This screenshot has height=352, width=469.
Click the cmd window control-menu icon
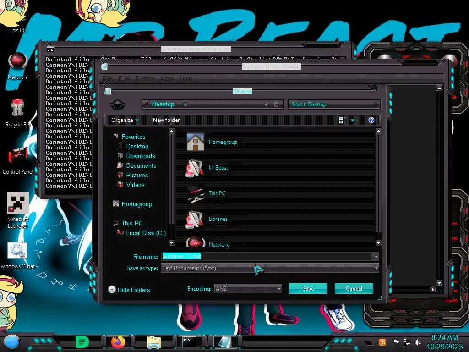(50, 49)
